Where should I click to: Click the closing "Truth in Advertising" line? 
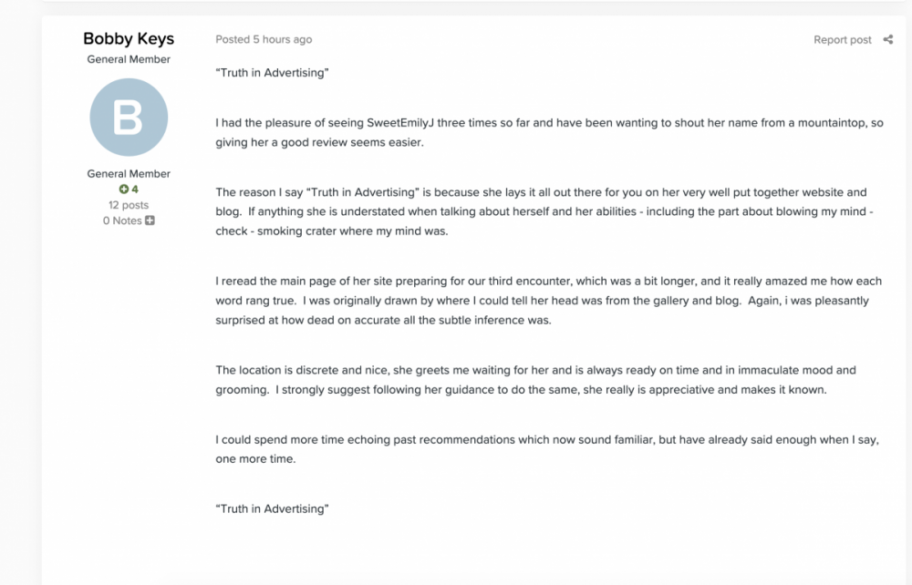pyautogui.click(x=272, y=508)
